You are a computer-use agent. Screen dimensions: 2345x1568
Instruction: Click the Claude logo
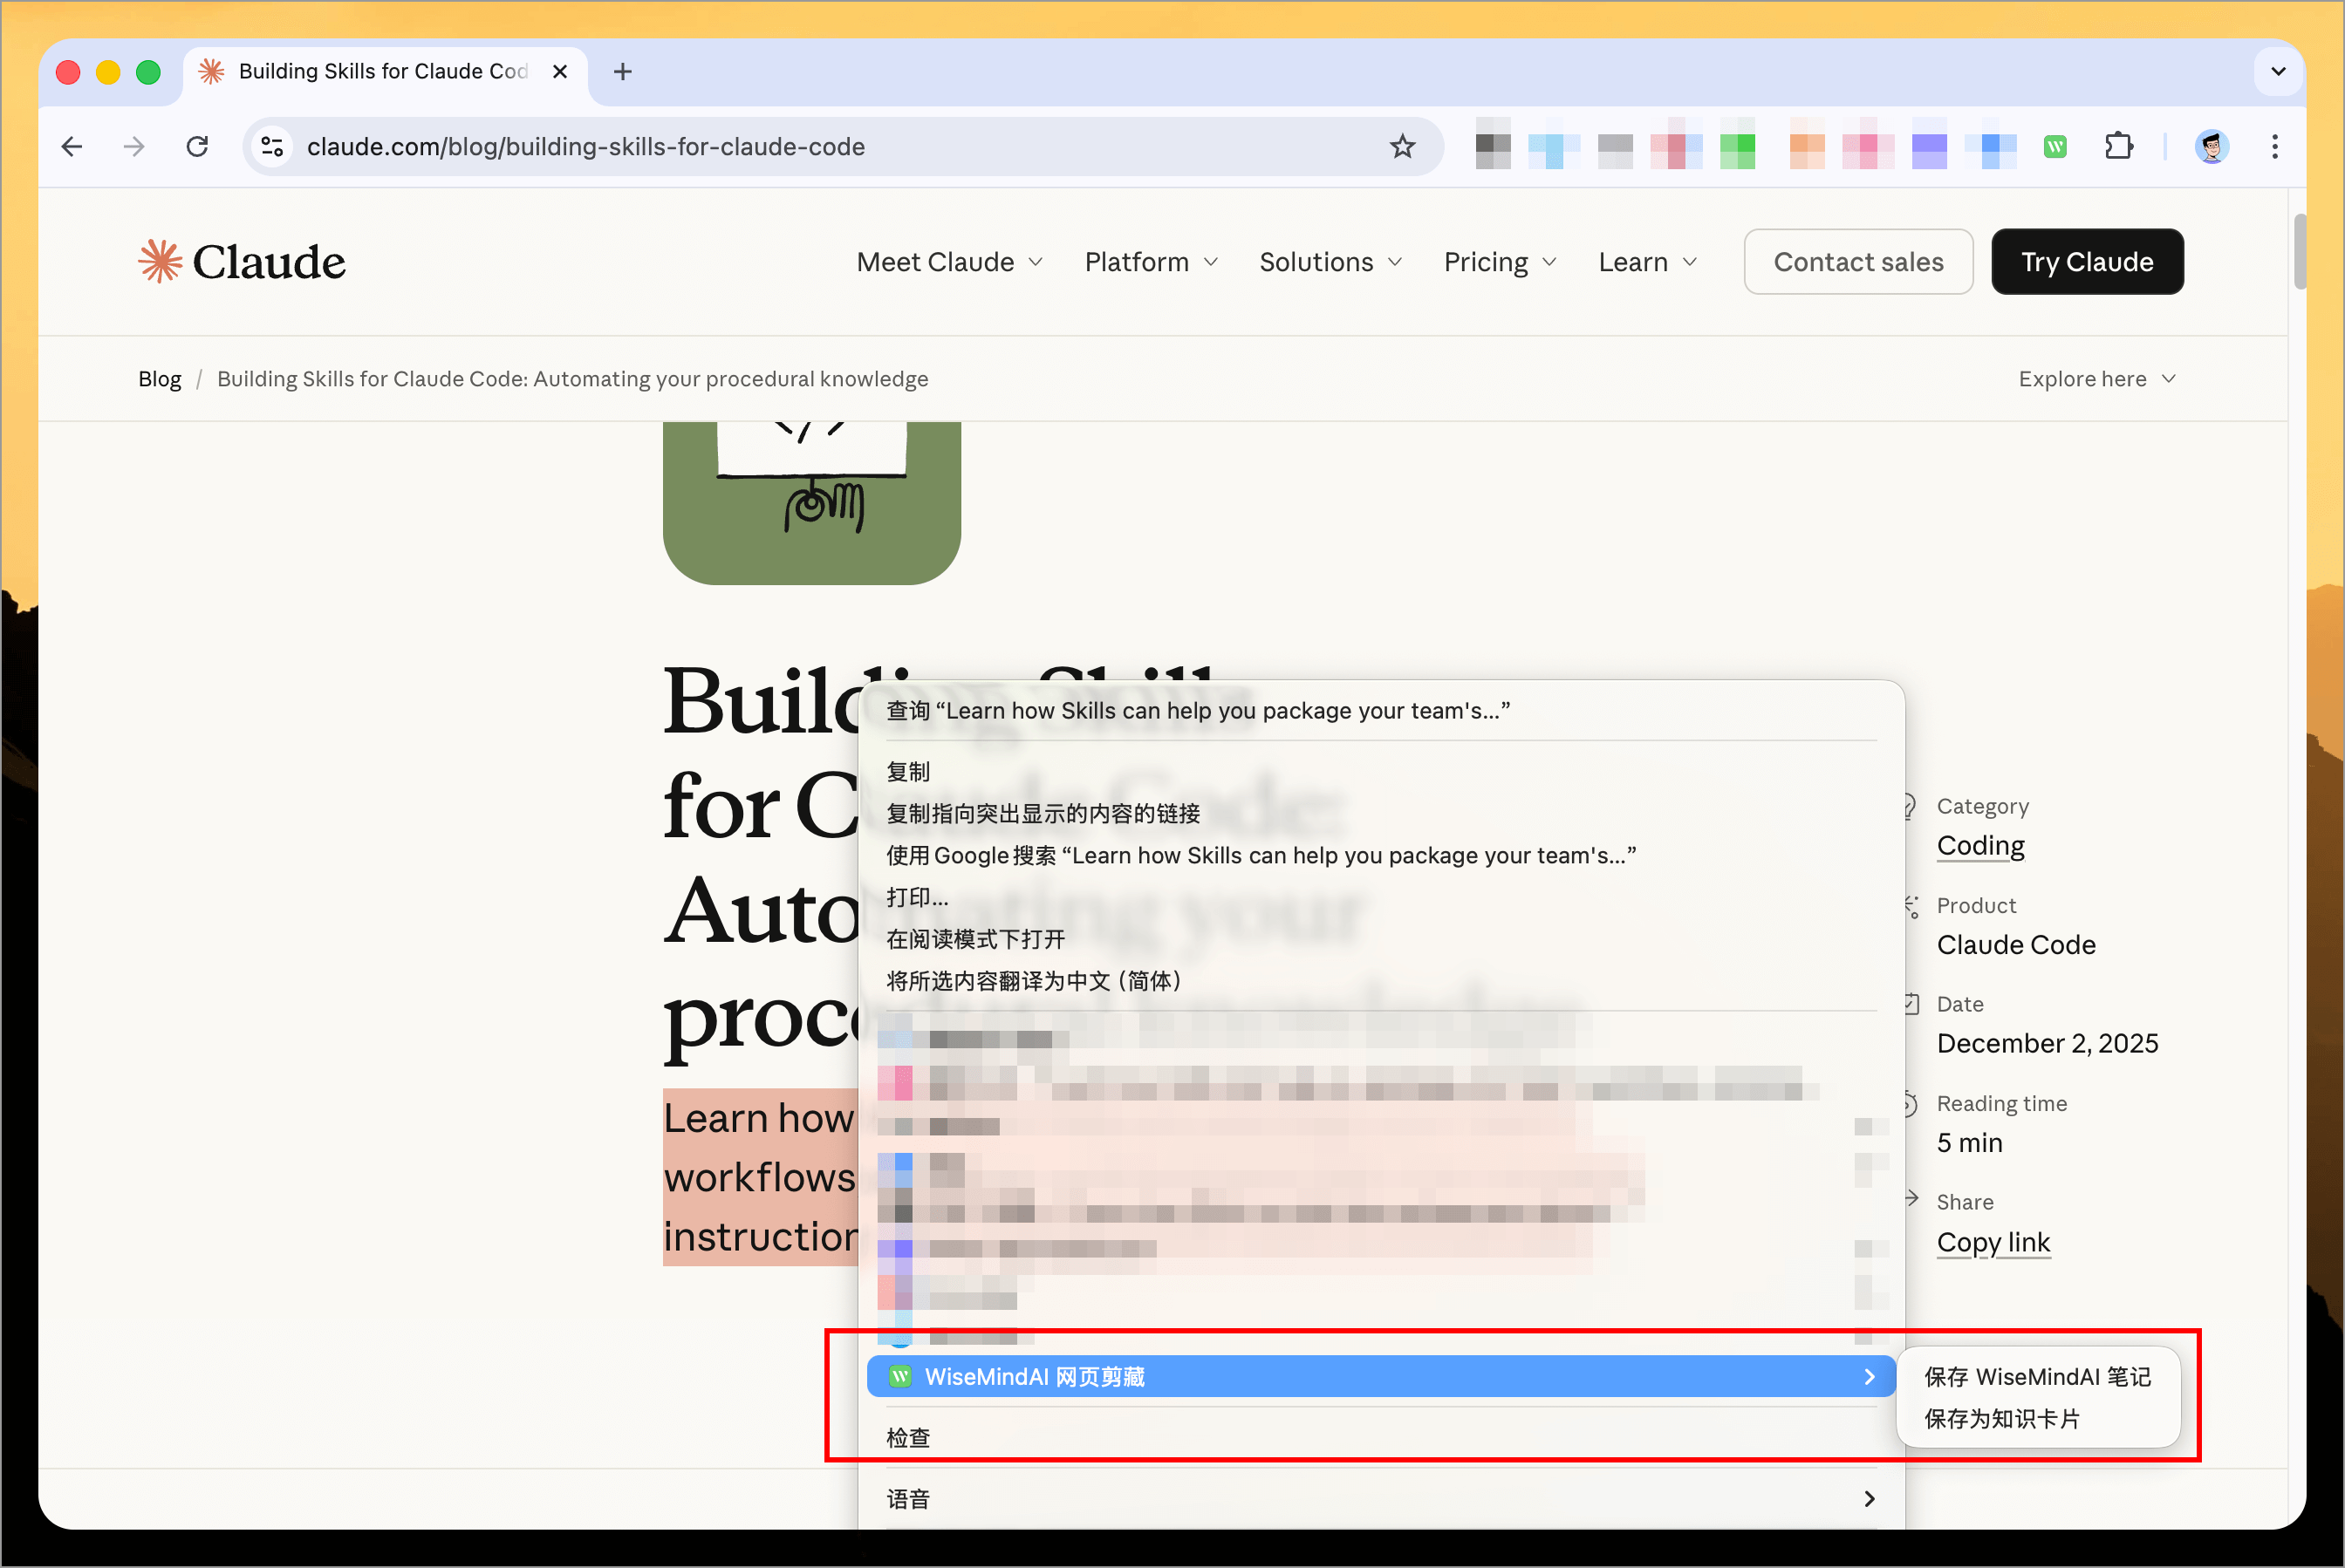(243, 262)
